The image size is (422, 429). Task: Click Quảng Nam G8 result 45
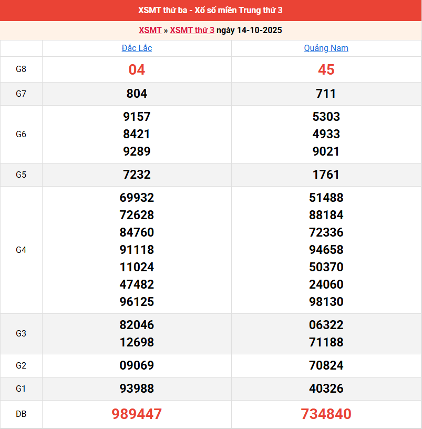[326, 69]
